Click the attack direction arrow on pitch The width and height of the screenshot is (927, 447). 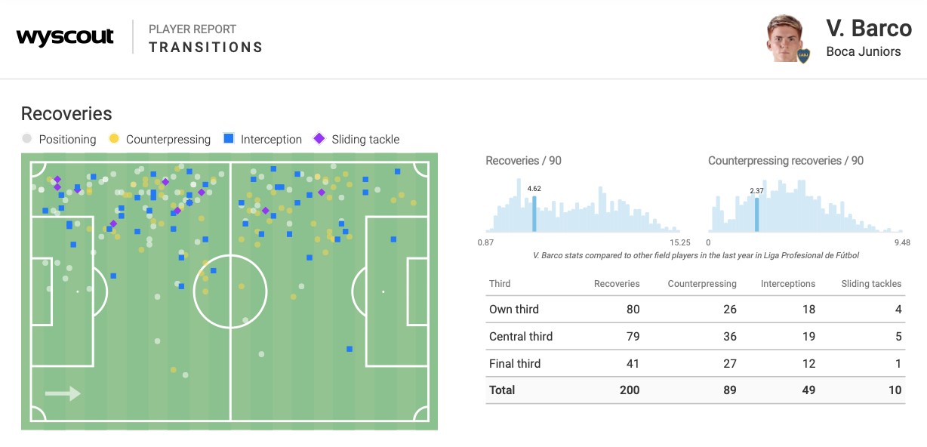point(63,393)
